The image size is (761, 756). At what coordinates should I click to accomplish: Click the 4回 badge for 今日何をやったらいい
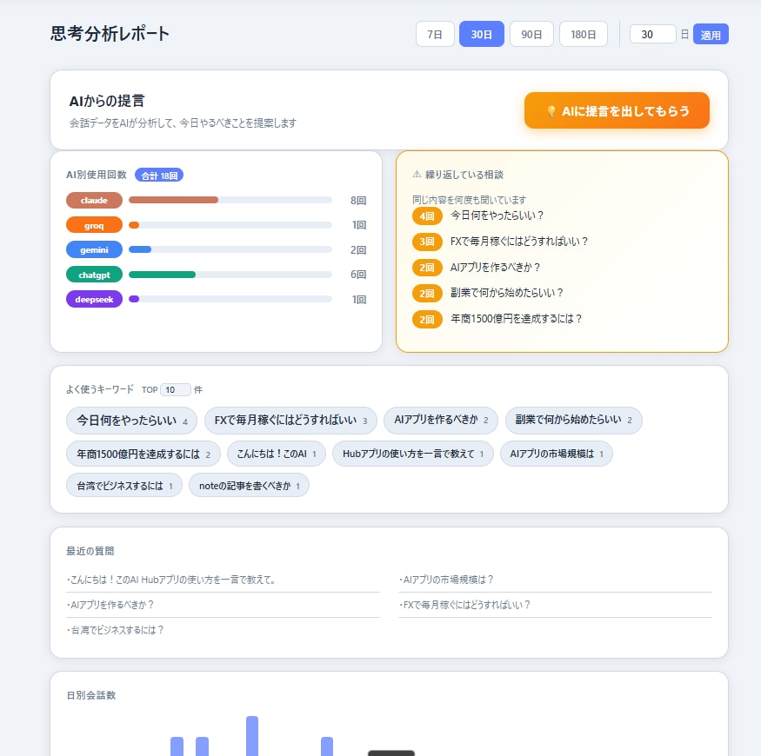point(427,216)
